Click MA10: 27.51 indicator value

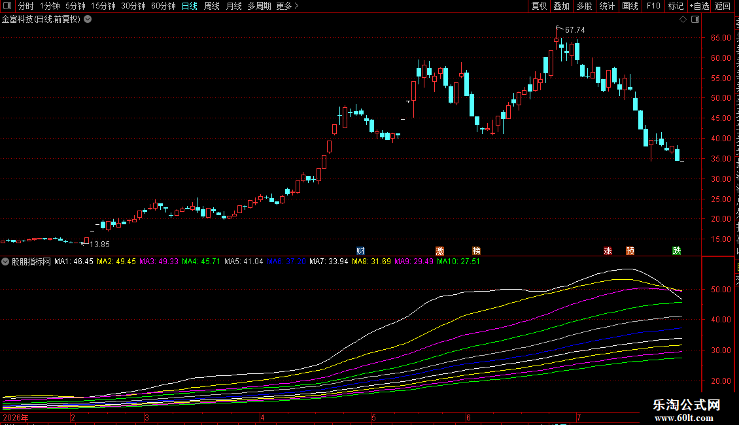[458, 262]
